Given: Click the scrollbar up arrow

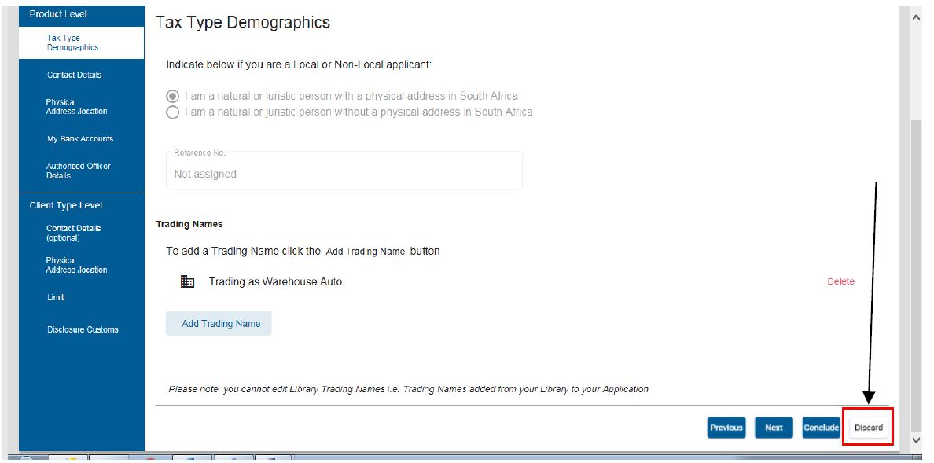Looking at the screenshot, I should (x=916, y=18).
